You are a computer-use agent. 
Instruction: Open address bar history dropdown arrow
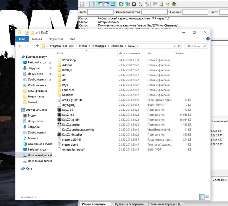point(174,46)
